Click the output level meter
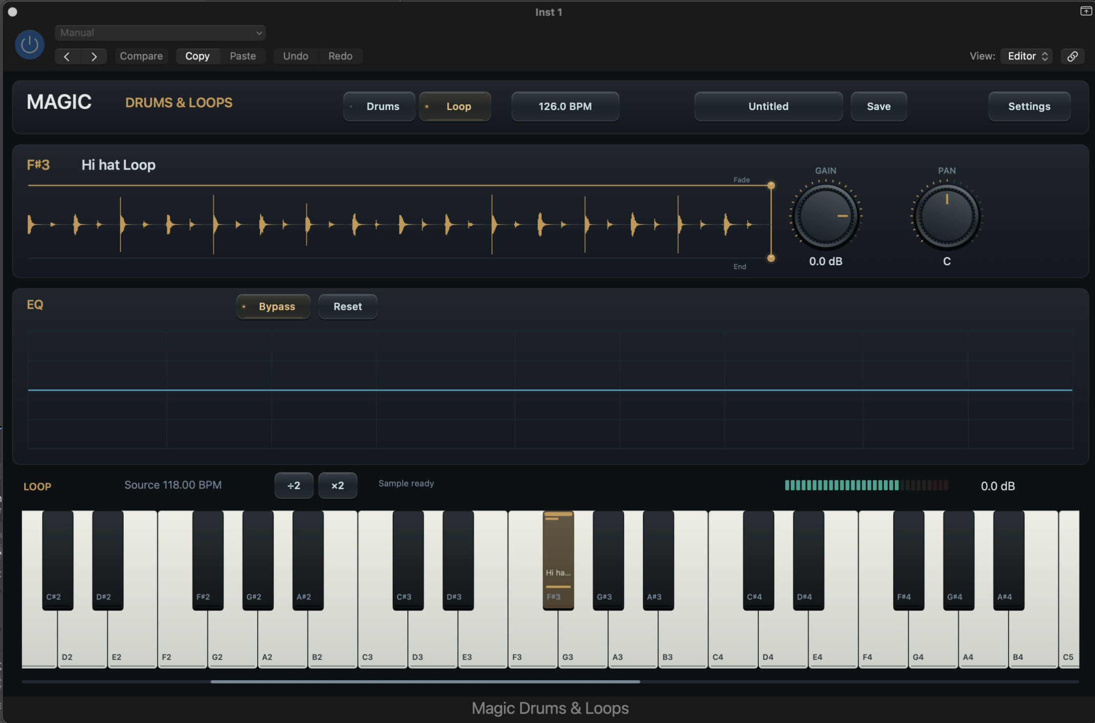 pos(867,485)
